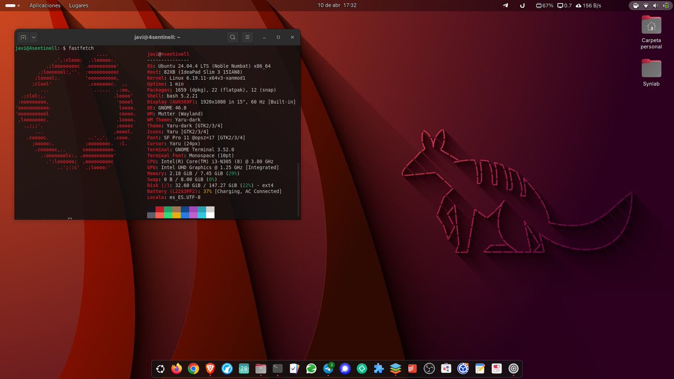Open the Carpeta personal desktop folder
Viewport: 674px width, 379px height.
coord(651,33)
